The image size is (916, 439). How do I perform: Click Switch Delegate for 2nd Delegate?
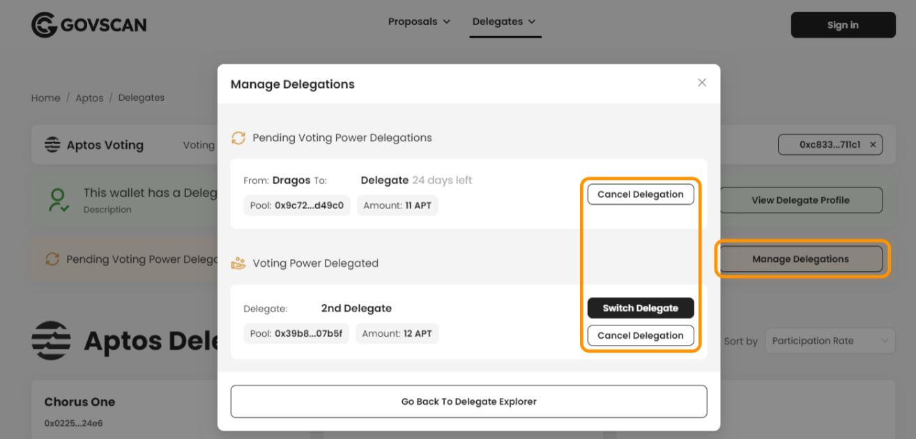(x=640, y=307)
